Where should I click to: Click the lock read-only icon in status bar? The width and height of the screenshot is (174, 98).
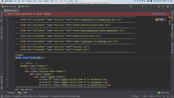point(164,96)
